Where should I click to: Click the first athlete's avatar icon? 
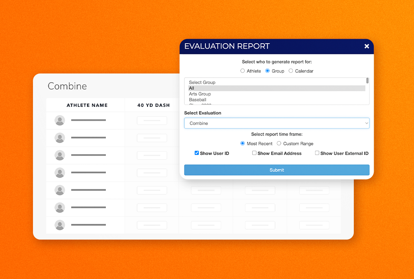tap(59, 120)
